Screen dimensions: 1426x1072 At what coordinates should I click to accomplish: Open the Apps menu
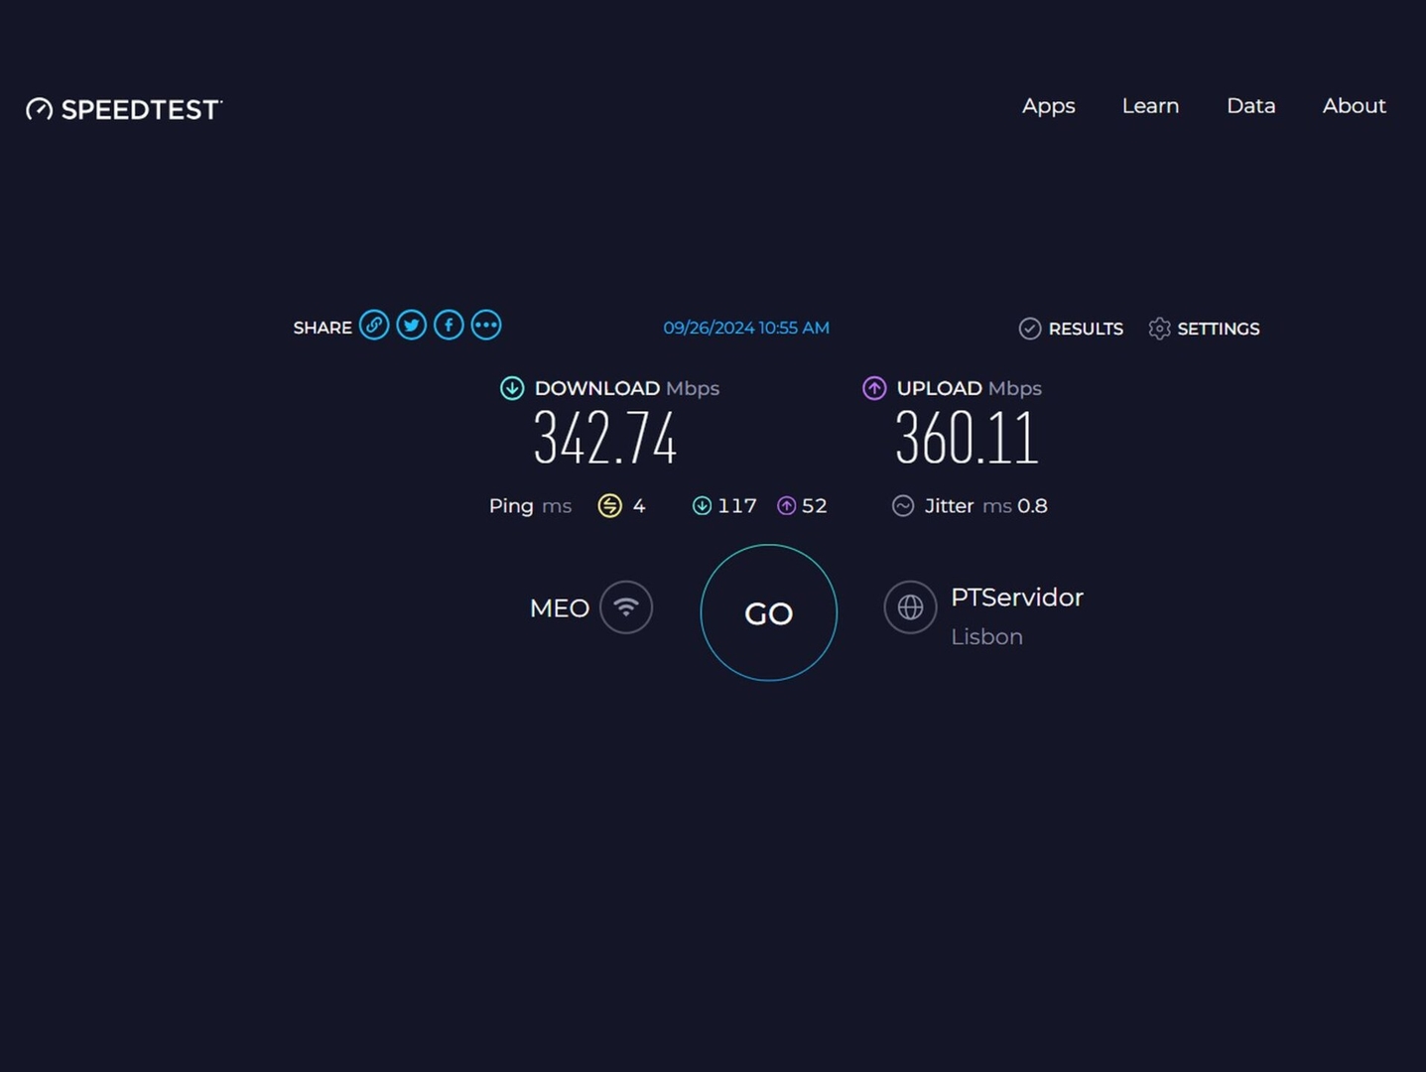click(1048, 106)
